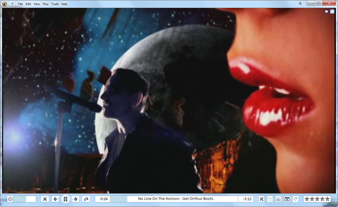This screenshot has height=207, width=338.
Task: Rate the track five stars
Action: (327, 199)
